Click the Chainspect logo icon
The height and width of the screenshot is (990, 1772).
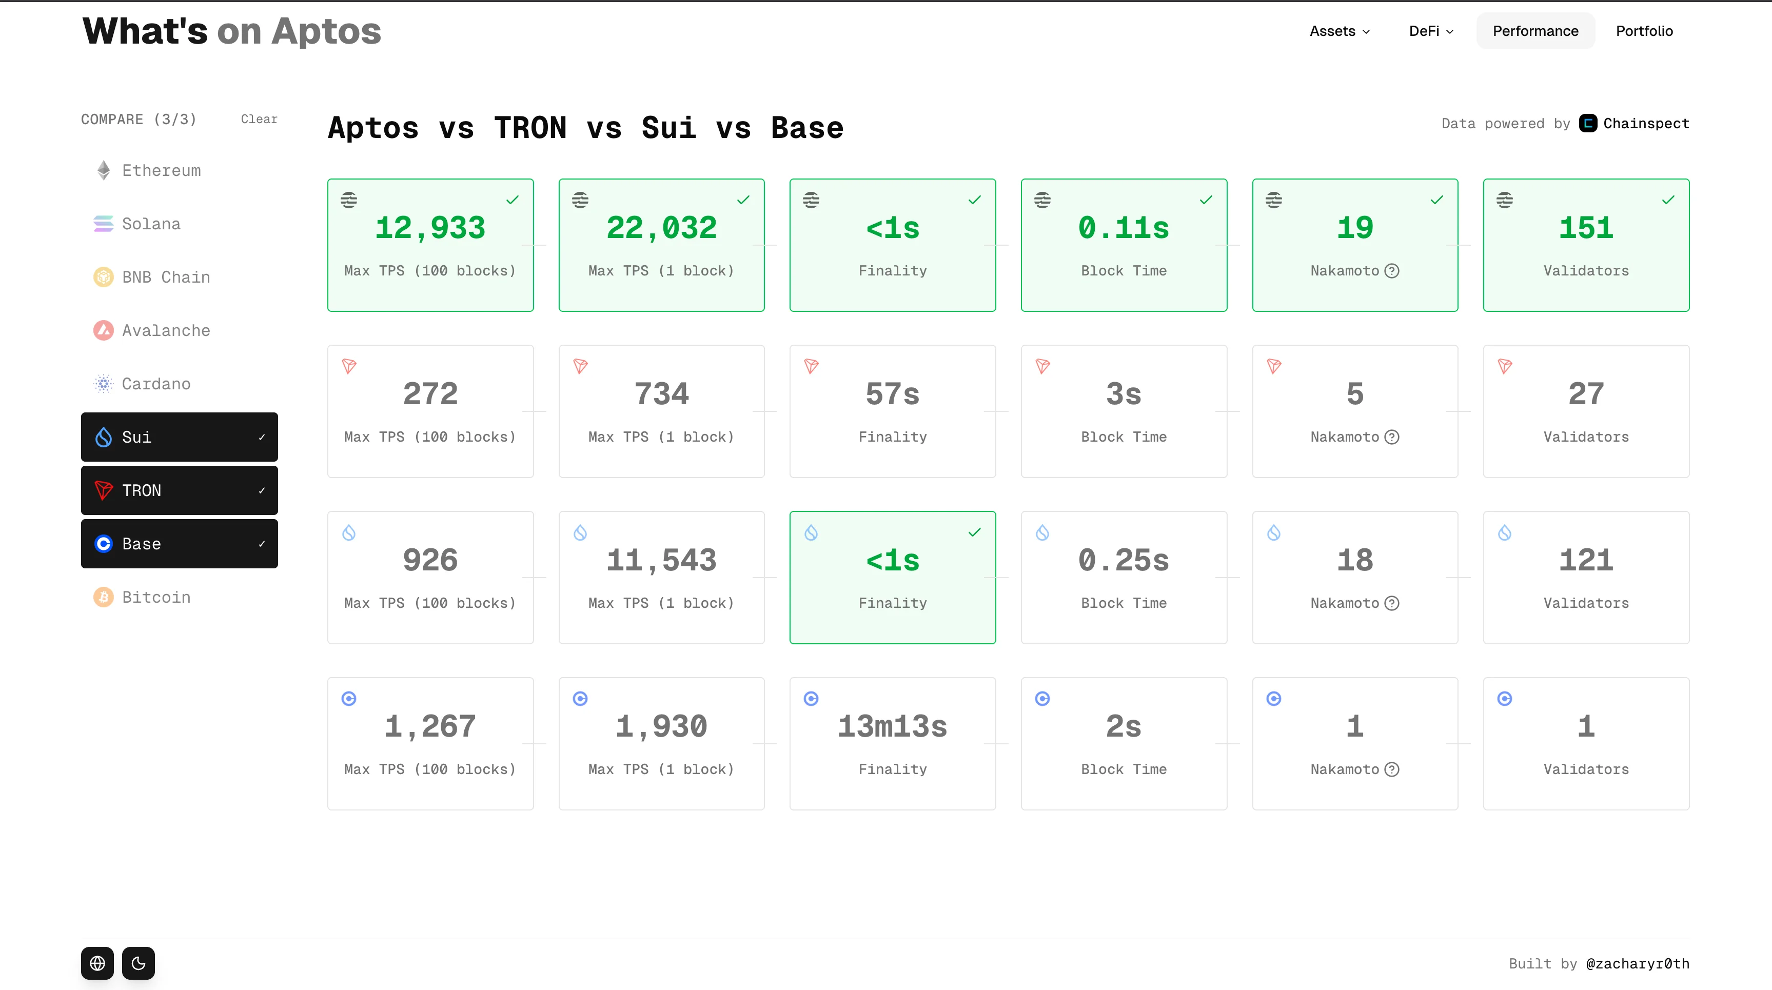[1588, 123]
